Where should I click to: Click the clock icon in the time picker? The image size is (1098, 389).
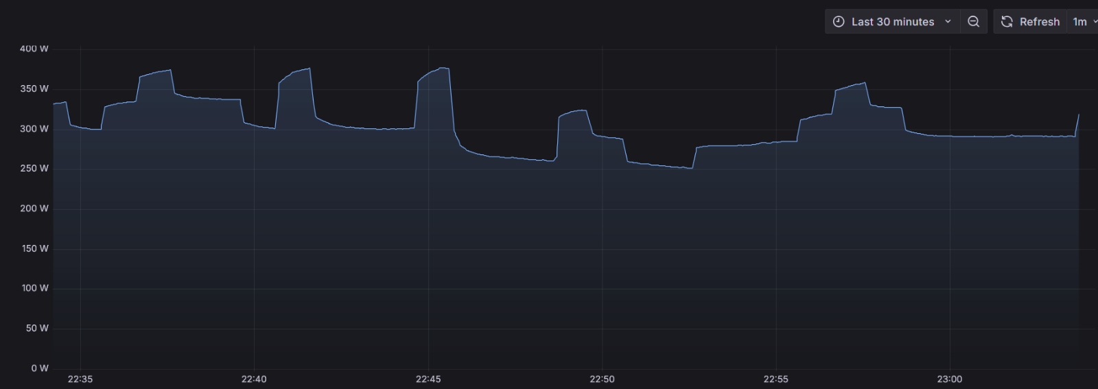(839, 22)
